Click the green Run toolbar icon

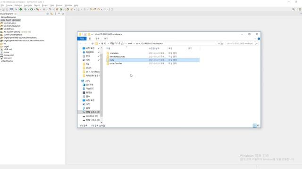pyautogui.click(x=32, y=9)
